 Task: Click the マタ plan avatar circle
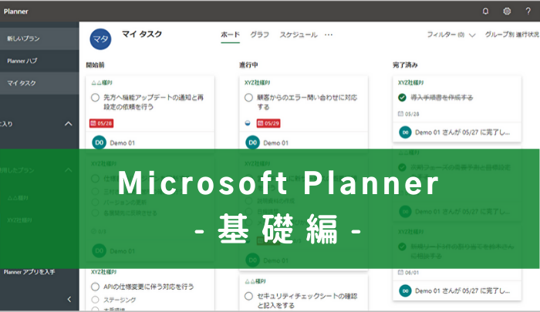tap(100, 39)
